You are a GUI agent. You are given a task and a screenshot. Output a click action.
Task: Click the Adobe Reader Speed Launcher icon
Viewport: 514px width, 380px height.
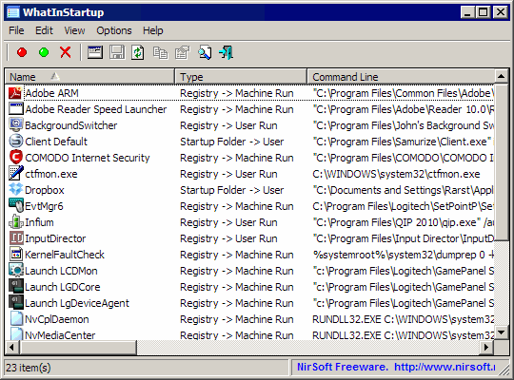16,109
